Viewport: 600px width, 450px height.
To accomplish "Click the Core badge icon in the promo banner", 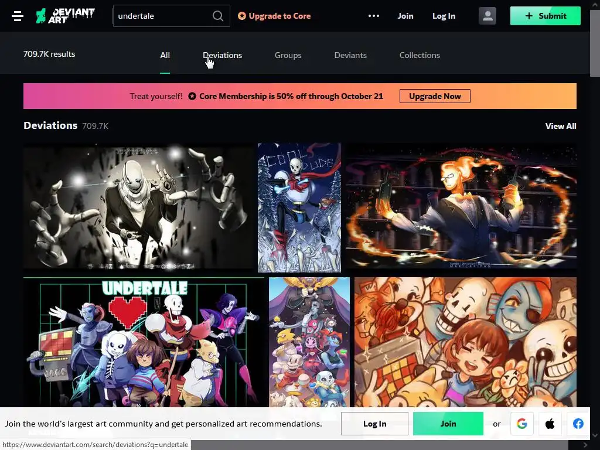I will [192, 97].
